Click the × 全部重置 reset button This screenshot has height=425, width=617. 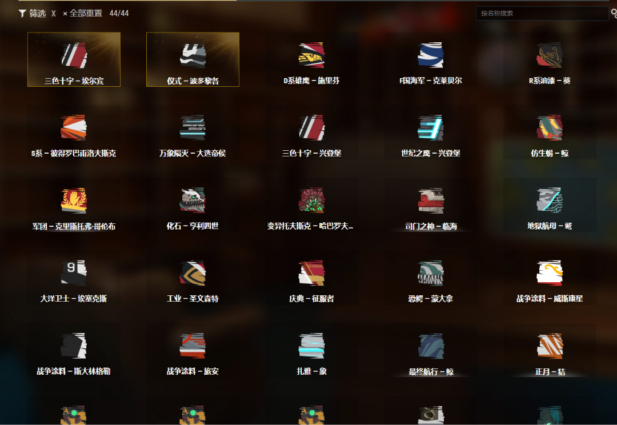83,13
